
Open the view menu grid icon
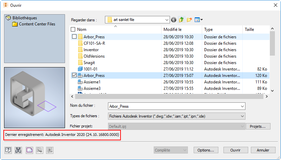tap(199, 20)
